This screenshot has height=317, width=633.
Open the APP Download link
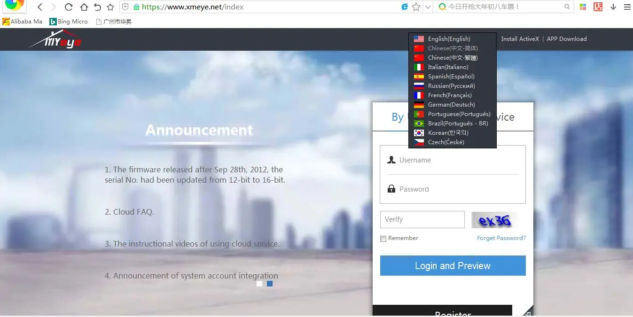click(x=567, y=39)
